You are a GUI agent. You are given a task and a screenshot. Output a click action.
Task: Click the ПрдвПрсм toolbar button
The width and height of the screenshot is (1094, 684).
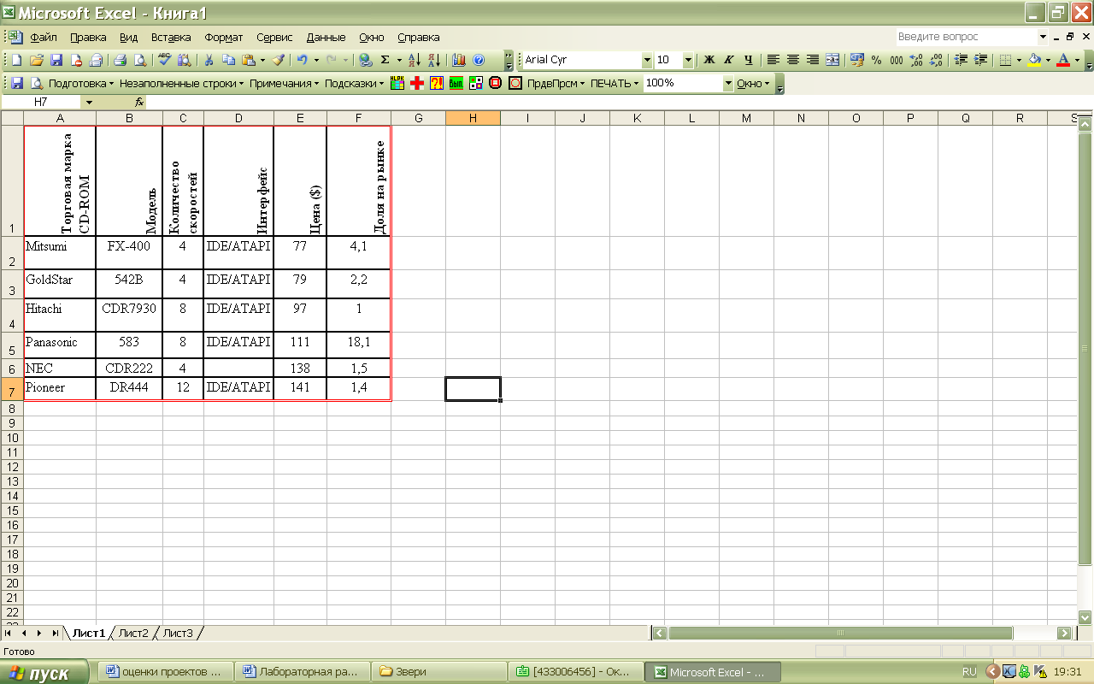click(556, 83)
